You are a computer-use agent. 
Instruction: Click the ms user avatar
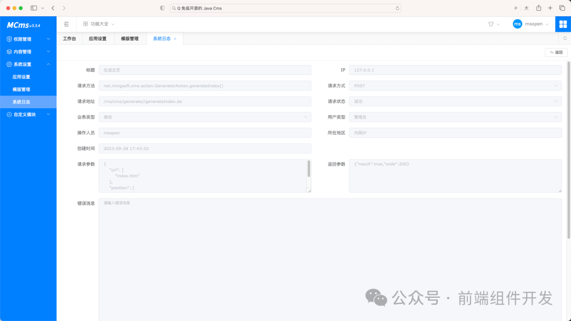(x=517, y=24)
